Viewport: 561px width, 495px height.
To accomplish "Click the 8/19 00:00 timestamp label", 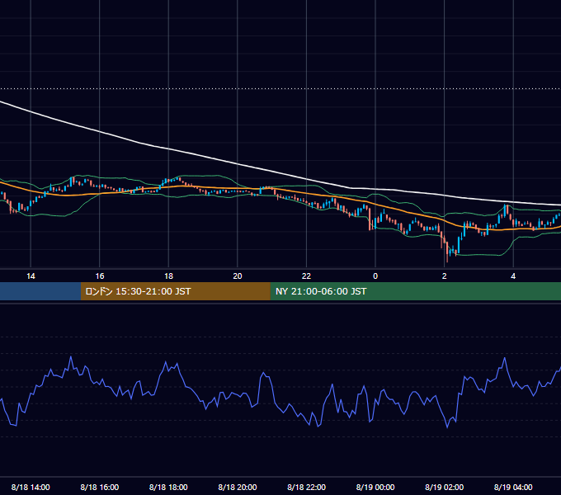I will pos(375,487).
